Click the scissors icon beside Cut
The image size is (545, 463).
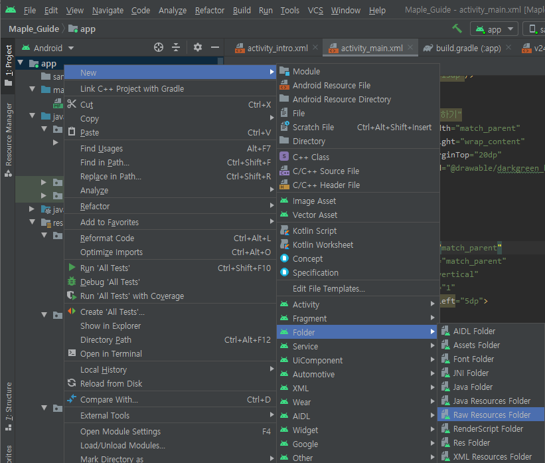point(72,104)
